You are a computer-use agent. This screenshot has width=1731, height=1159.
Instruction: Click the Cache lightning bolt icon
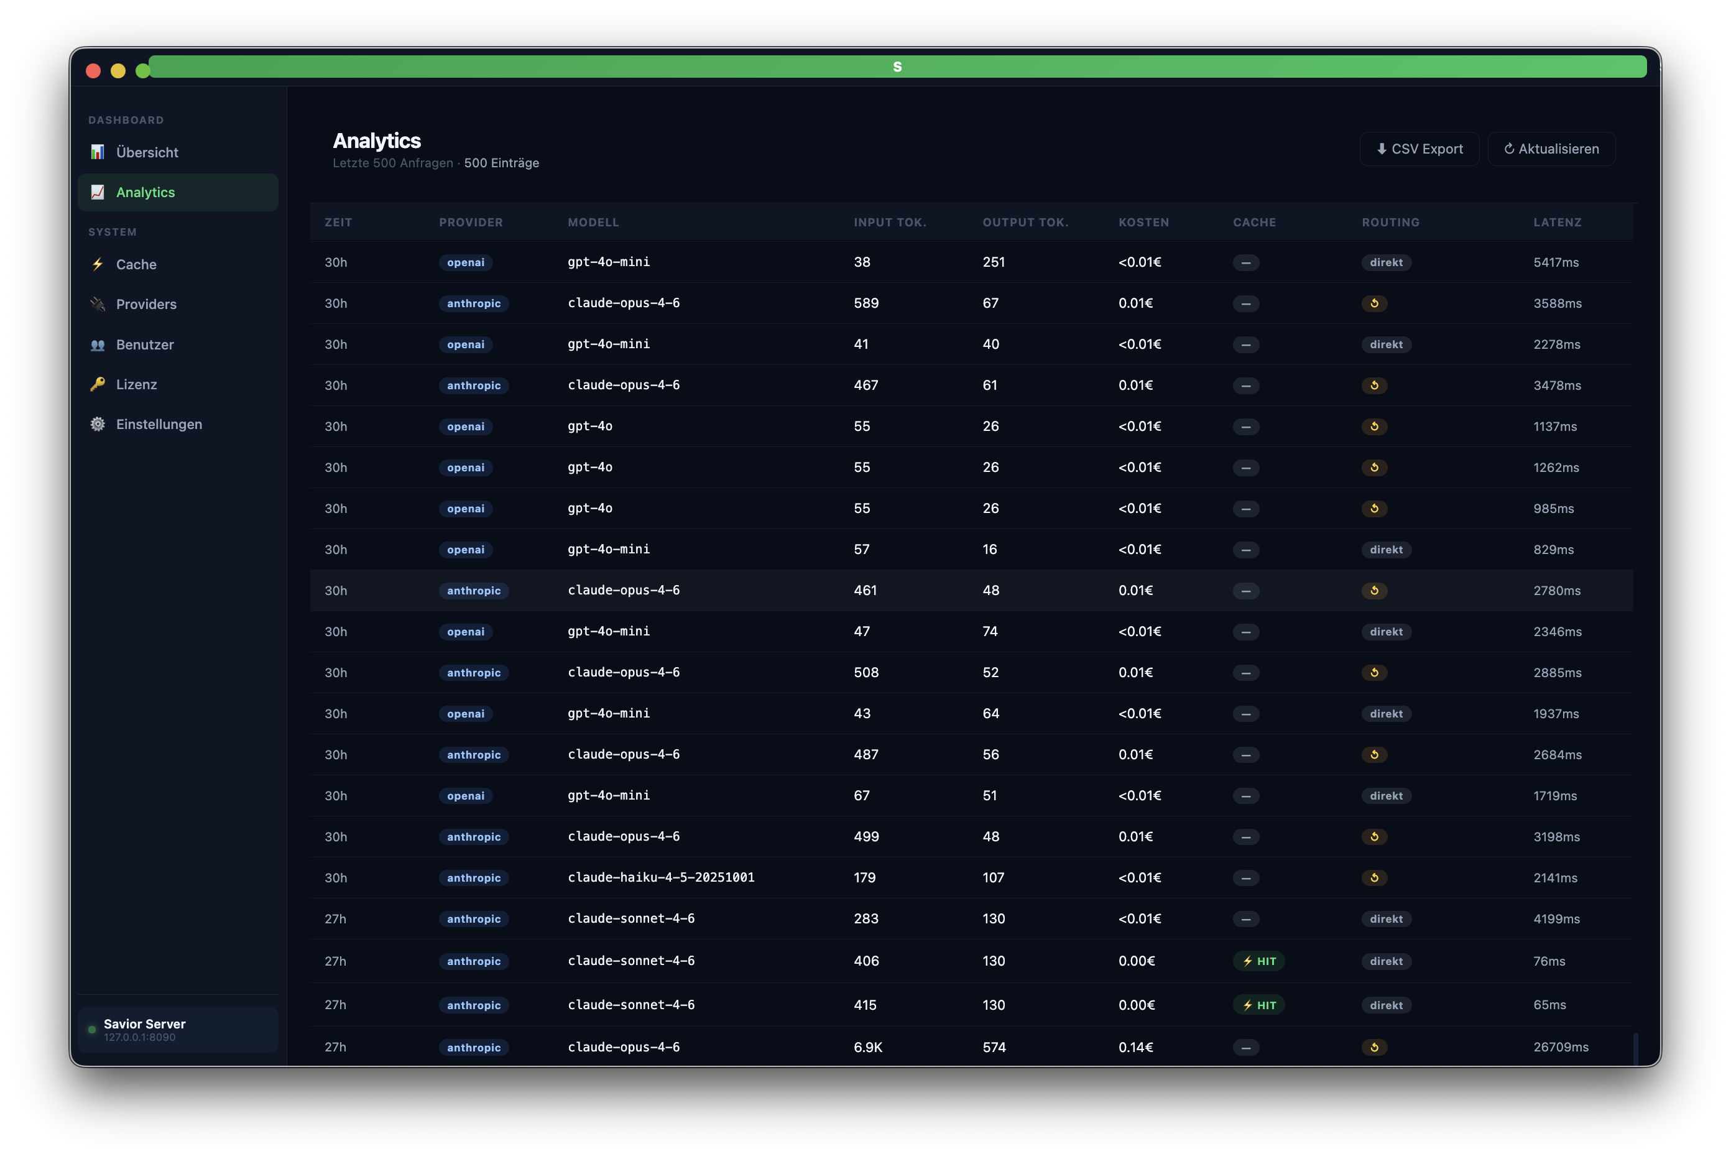[x=98, y=264]
